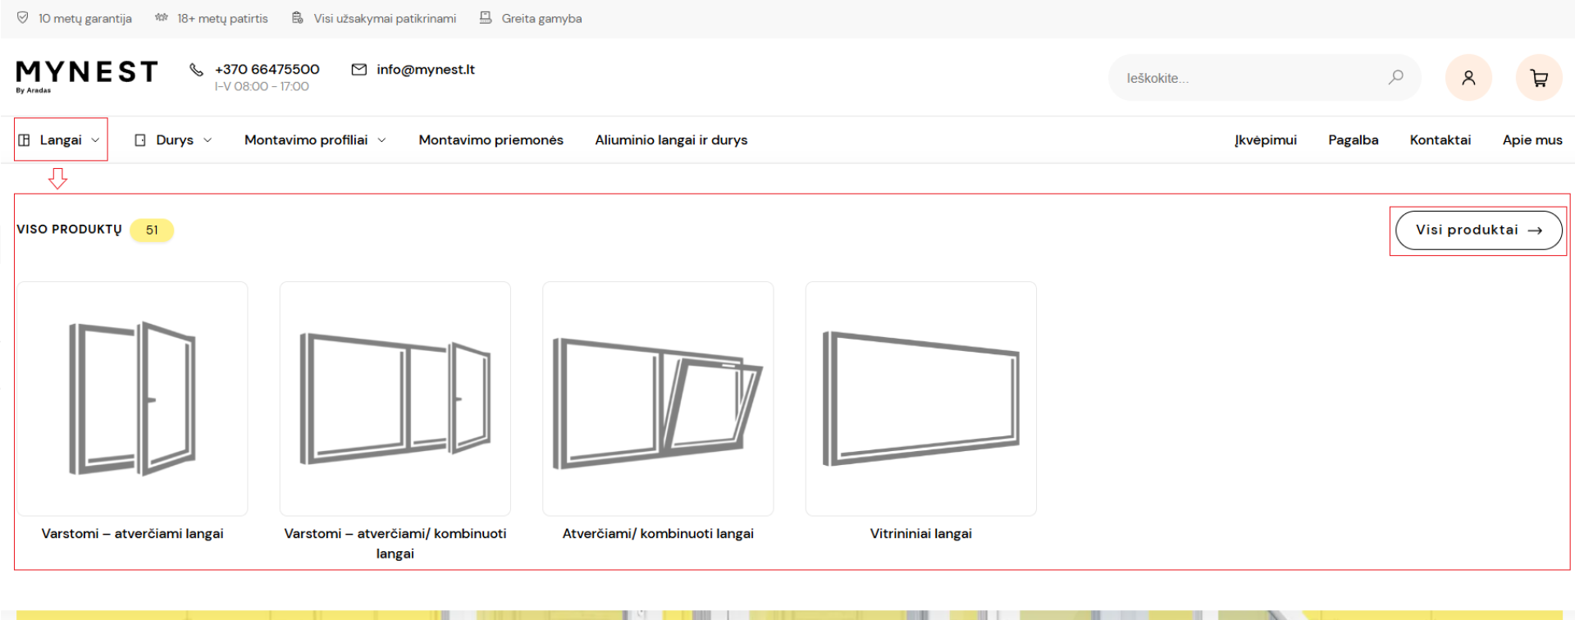Screen dimensions: 1575x620
Task: Click the Visi užsakymai patikrinami text
Action: (385, 18)
